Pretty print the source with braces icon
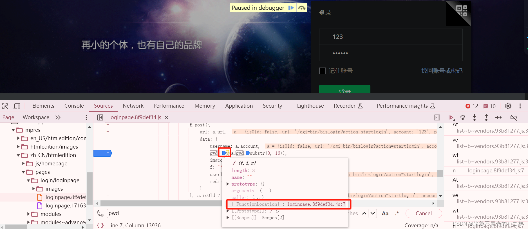This screenshot has width=528, height=229. coord(100,225)
